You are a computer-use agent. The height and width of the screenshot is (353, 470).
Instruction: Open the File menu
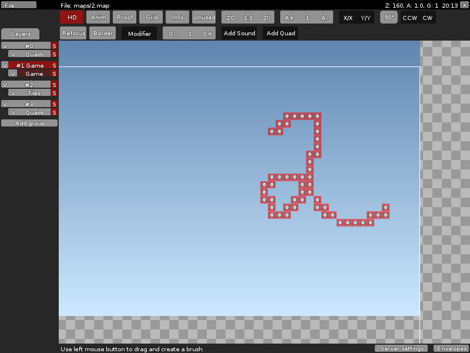18,5
